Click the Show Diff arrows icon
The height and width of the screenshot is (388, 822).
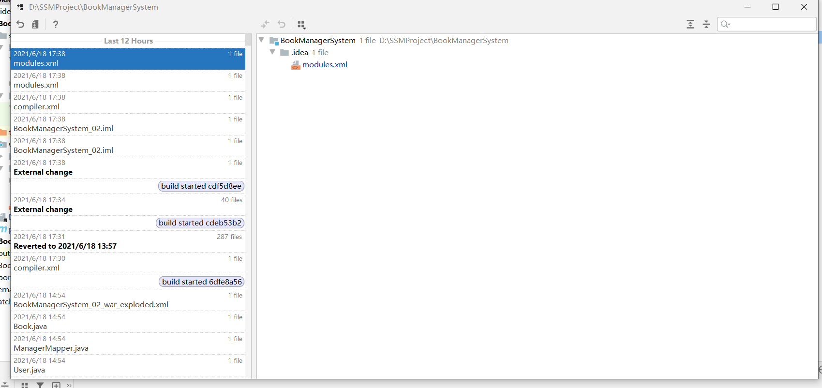pyautogui.click(x=265, y=24)
